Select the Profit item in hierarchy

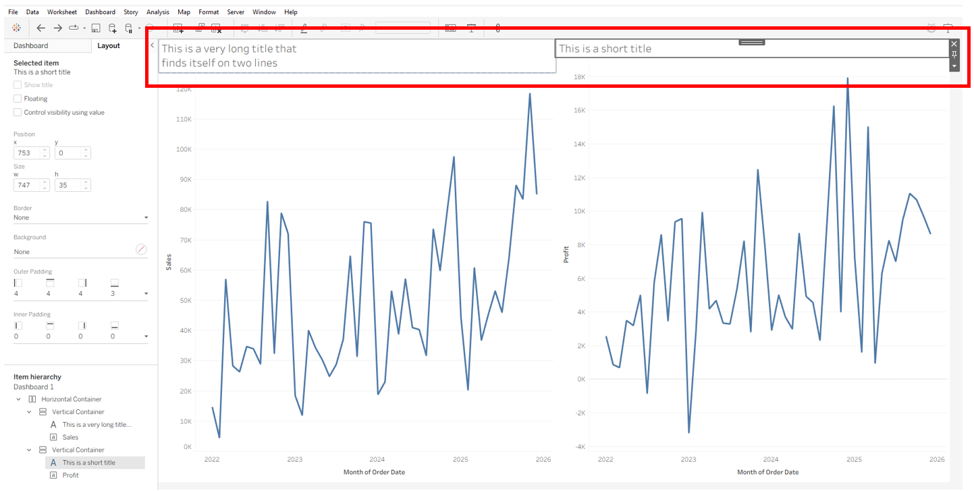(71, 475)
